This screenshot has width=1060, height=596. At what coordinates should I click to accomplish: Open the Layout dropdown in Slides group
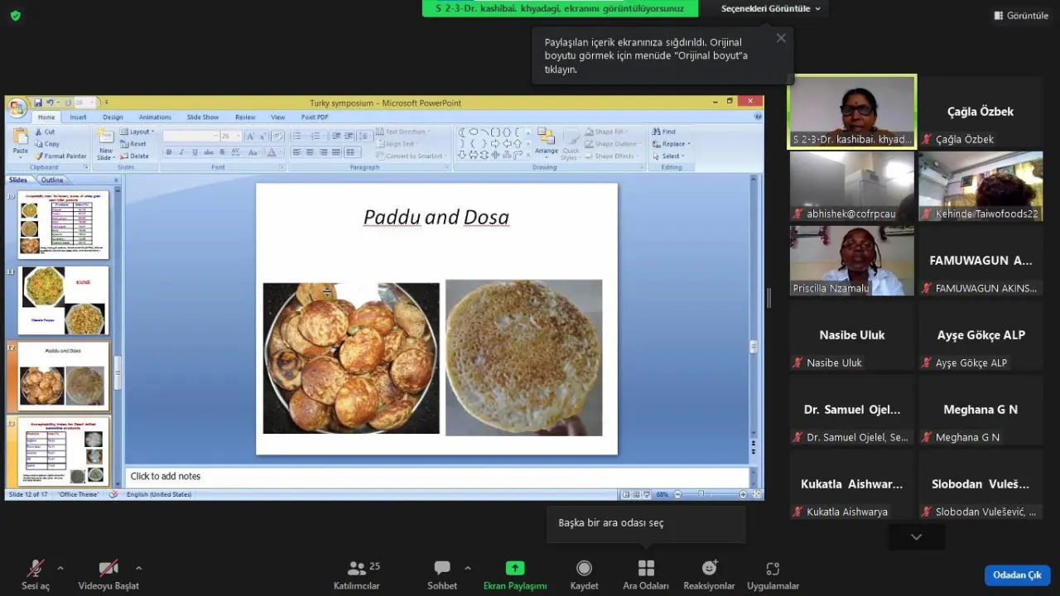tap(137, 132)
